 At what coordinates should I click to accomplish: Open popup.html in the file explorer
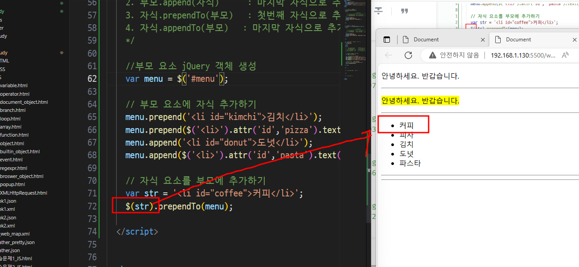pyautogui.click(x=13, y=184)
